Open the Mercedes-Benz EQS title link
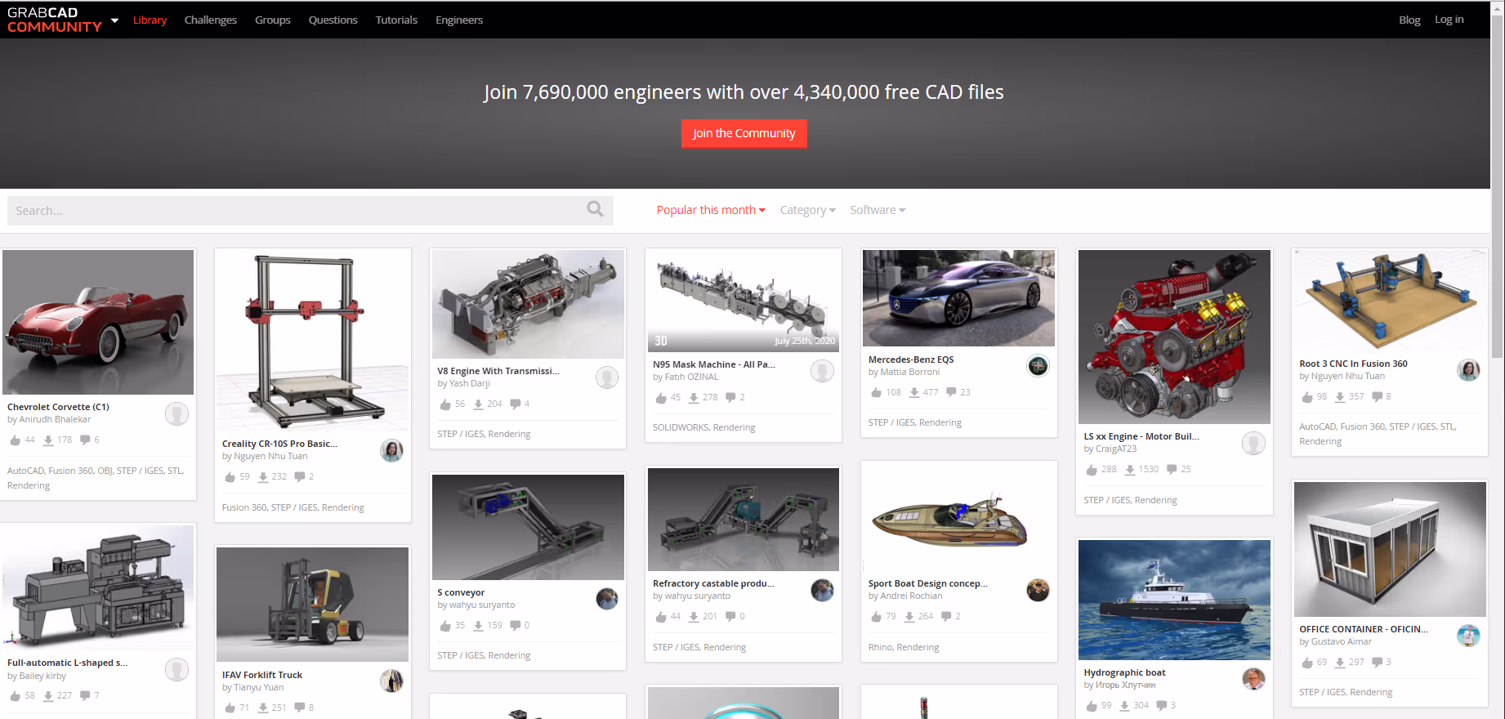The width and height of the screenshot is (1505, 719). pos(911,359)
